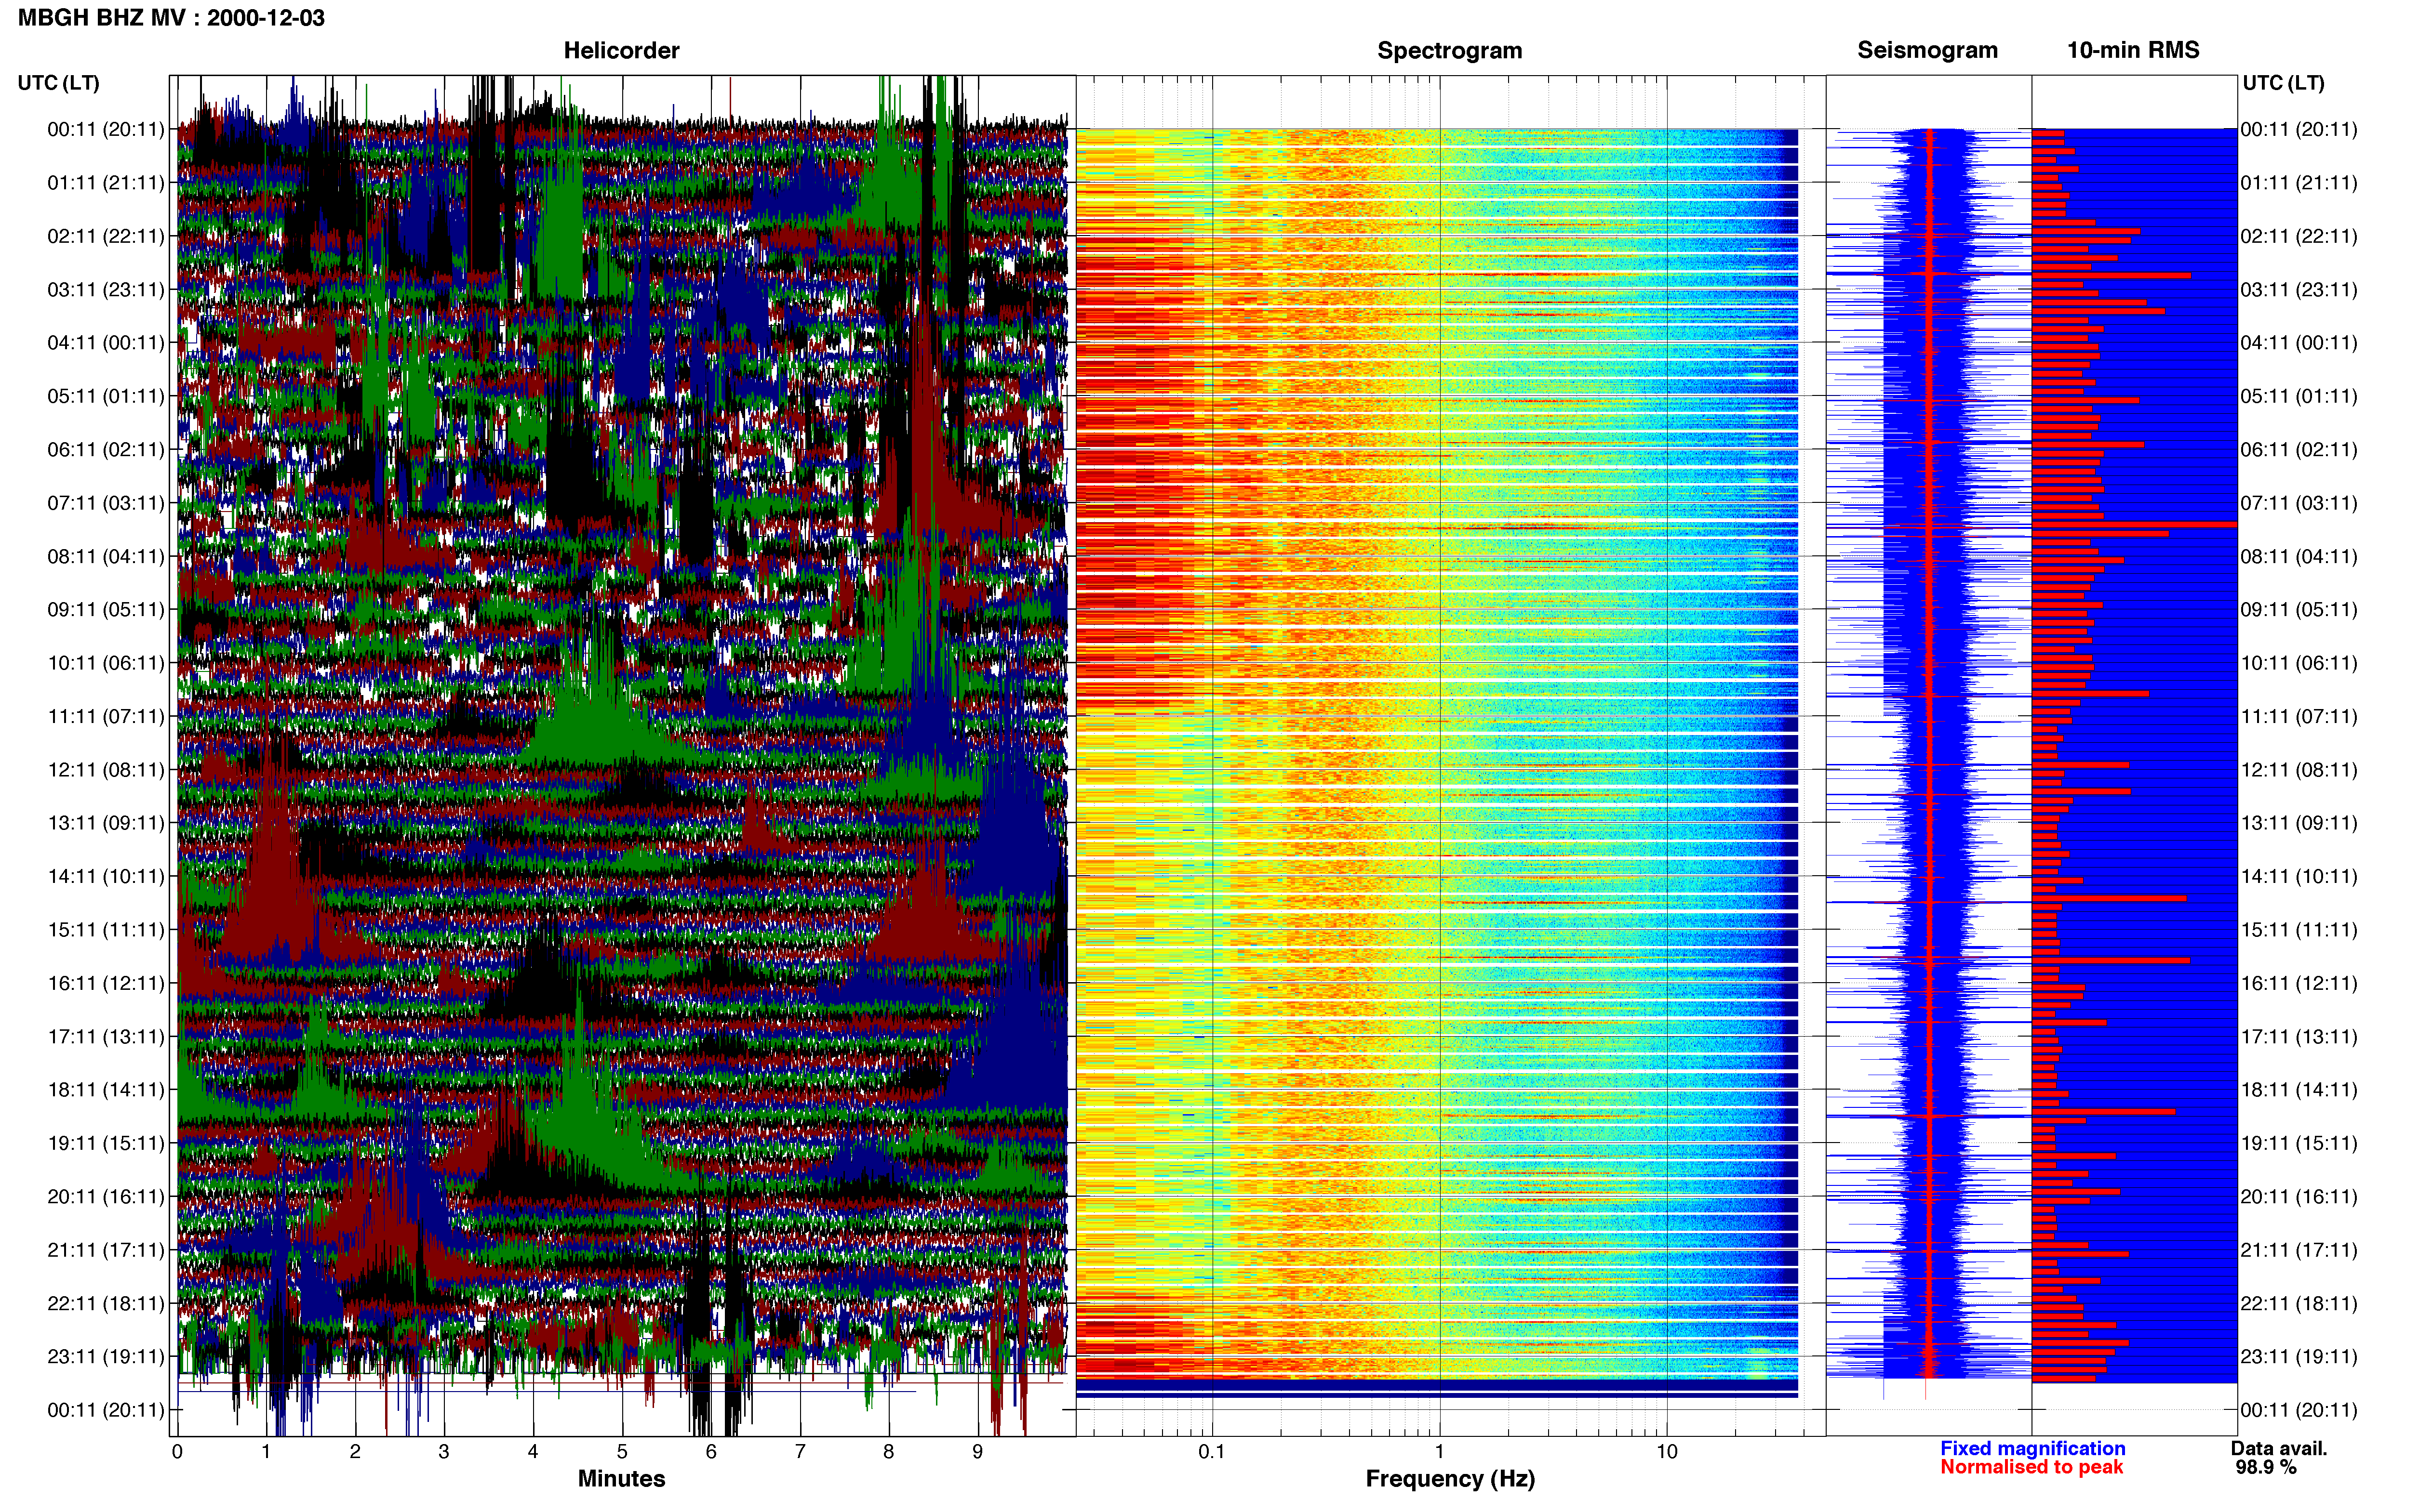Click Helicorder time label 19:11 (15:11)
Image resolution: width=2419 pixels, height=1512 pixels.
[106, 1143]
